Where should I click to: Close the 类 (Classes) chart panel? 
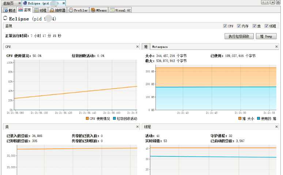137,127
